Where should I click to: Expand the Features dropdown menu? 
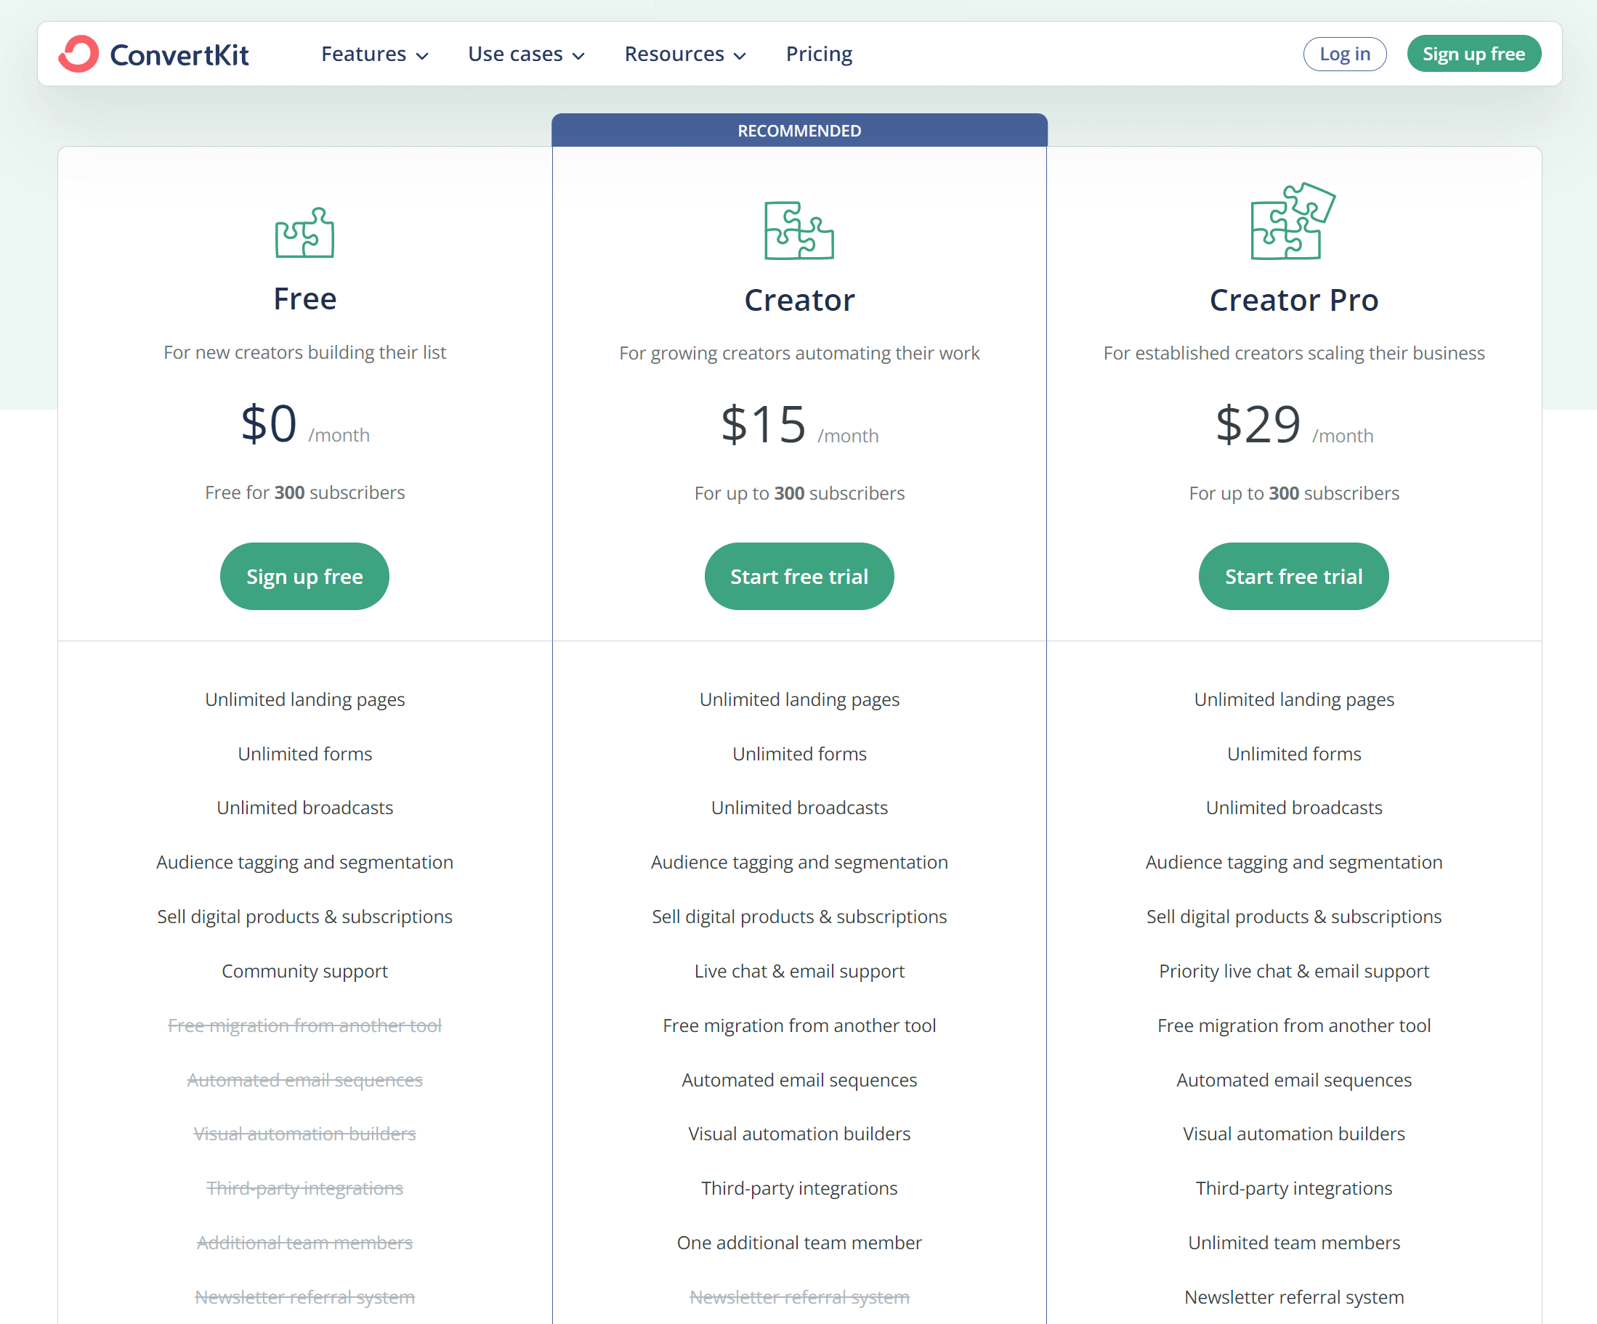tap(375, 54)
